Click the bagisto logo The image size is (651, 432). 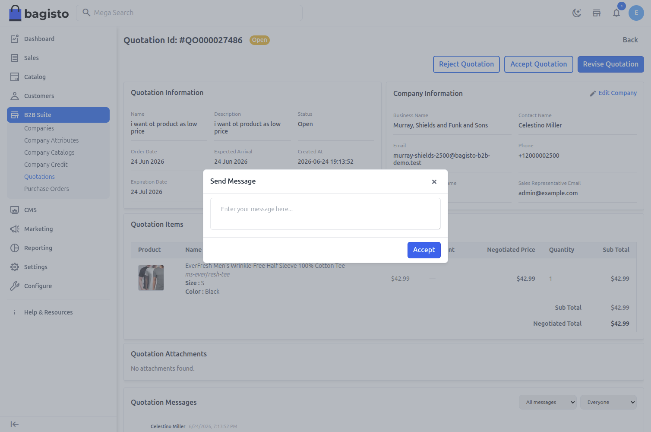coord(39,13)
